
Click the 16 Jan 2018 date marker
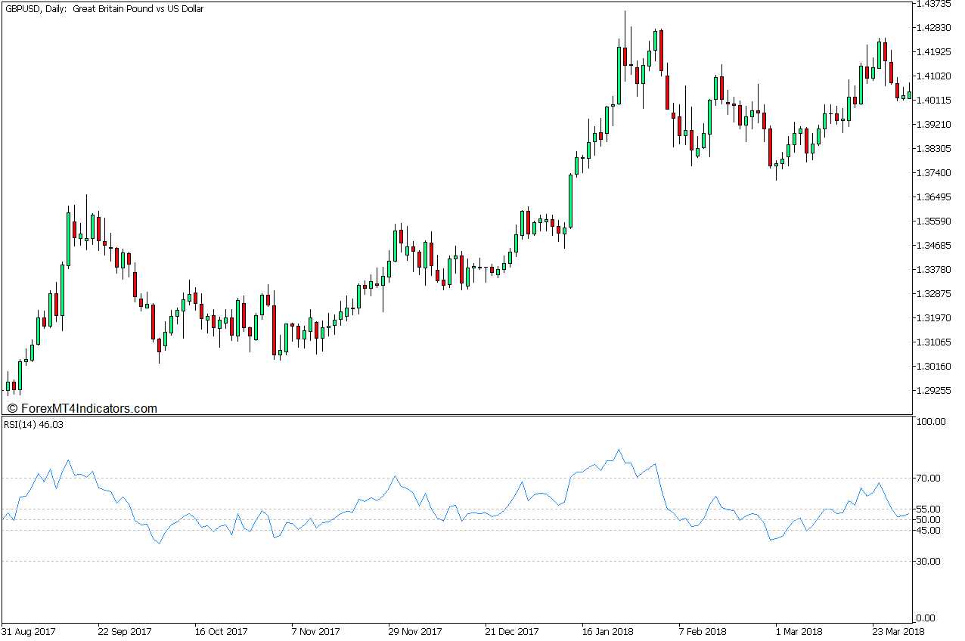tap(607, 631)
